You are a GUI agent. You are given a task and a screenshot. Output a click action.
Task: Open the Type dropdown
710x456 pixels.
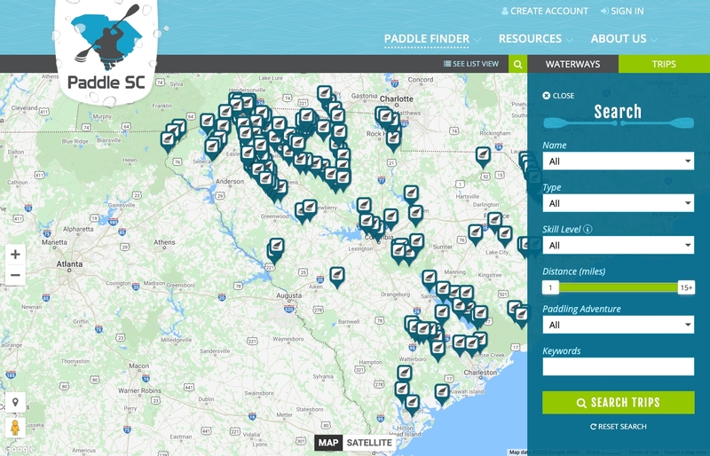pos(618,203)
